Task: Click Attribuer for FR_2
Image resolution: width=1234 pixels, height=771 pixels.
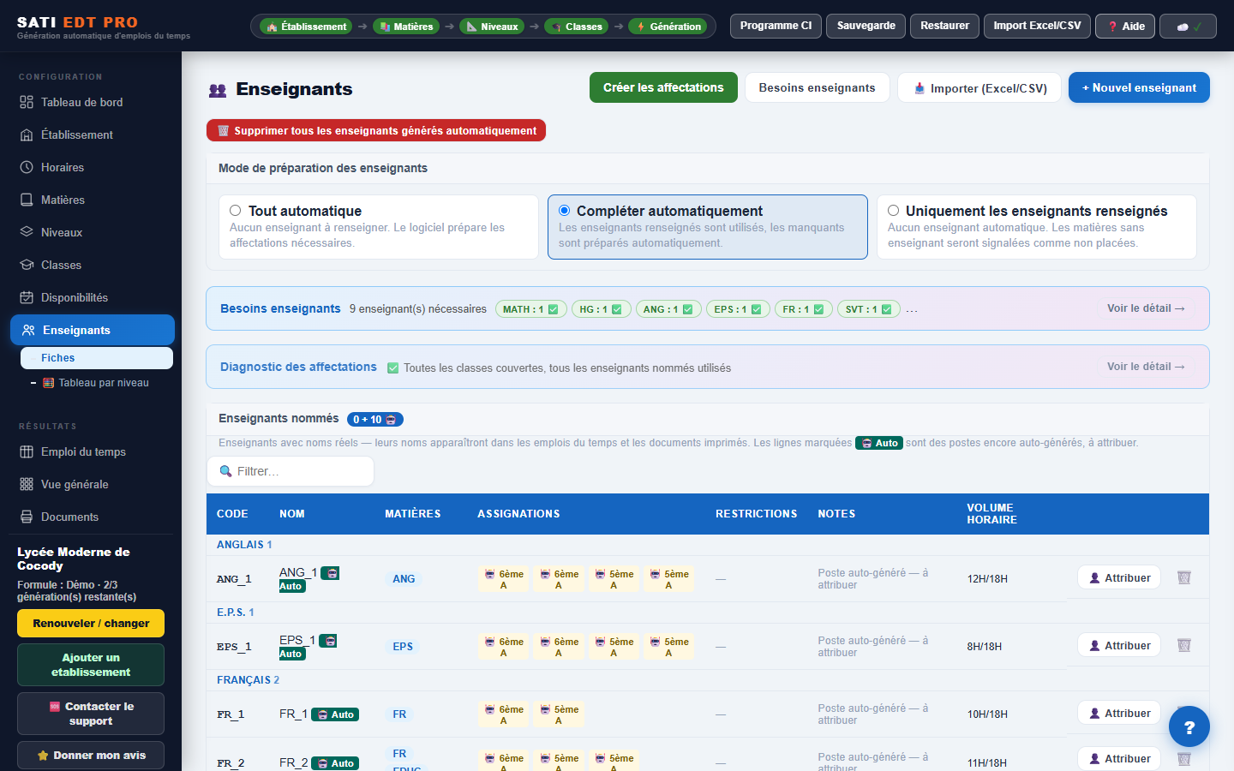Action: click(x=1119, y=758)
